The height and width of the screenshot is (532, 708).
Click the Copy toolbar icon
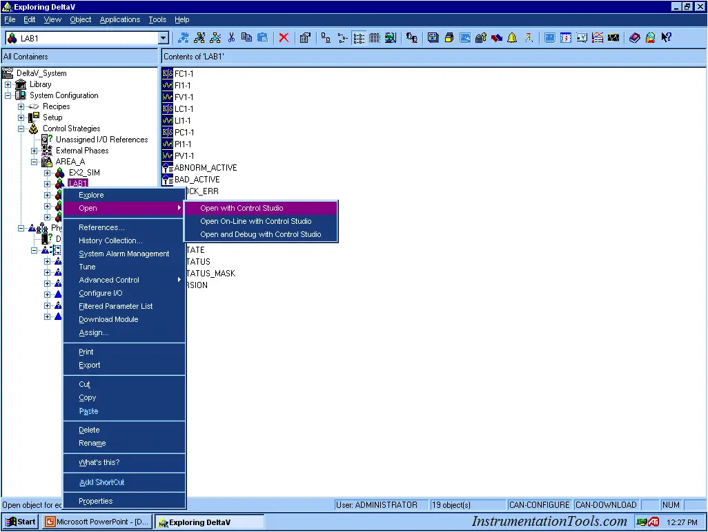[246, 38]
